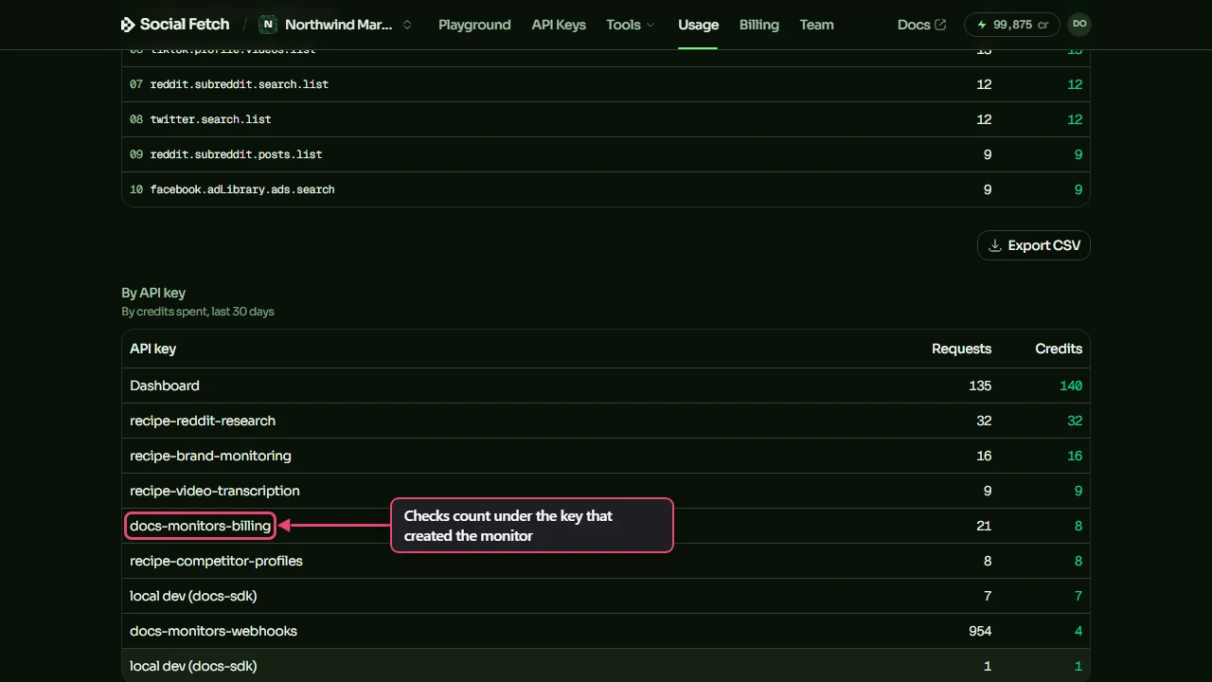Click the facebook.adLibrary.ads.search endpoint name
Image resolution: width=1212 pixels, height=682 pixels.
coord(242,189)
